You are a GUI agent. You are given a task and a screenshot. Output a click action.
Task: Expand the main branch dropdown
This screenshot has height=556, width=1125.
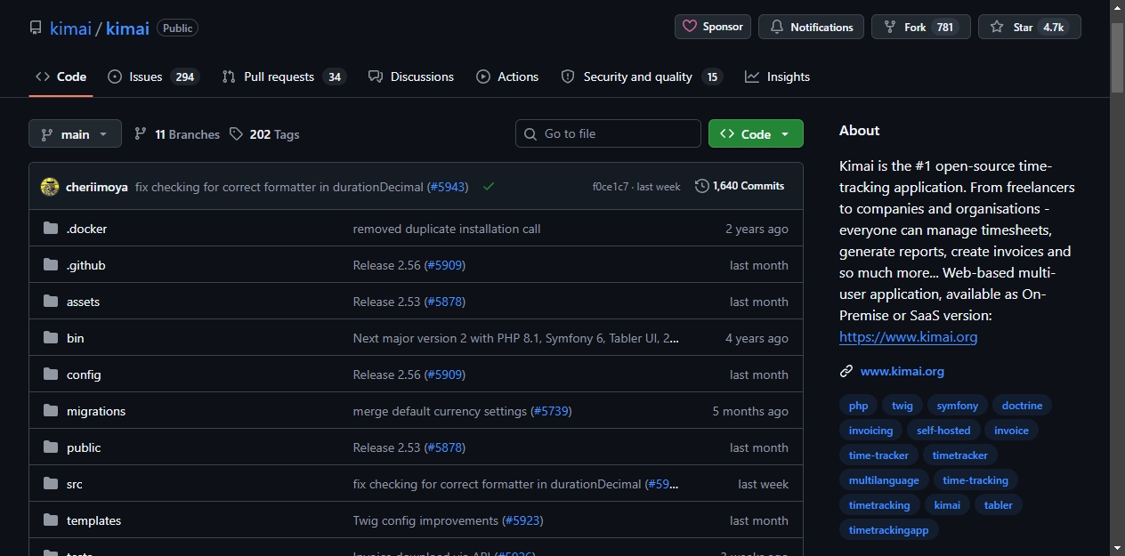[x=75, y=134]
